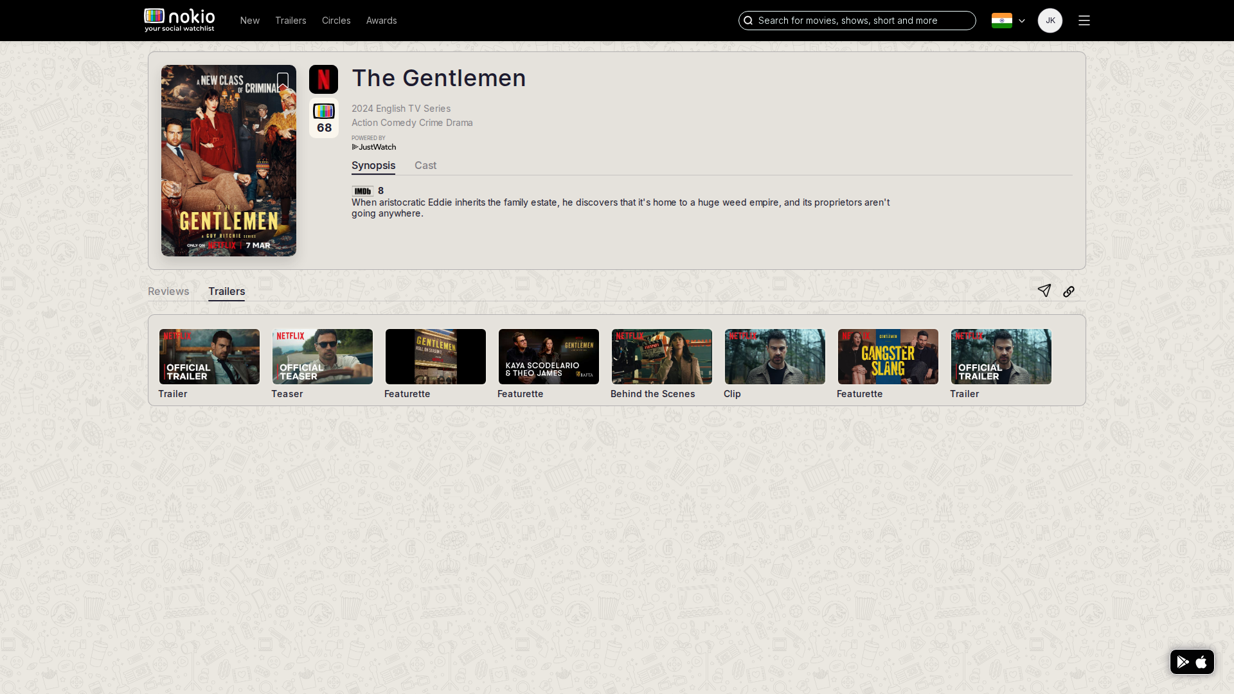Open Circles in top navigation
This screenshot has height=694, width=1234.
point(336,21)
